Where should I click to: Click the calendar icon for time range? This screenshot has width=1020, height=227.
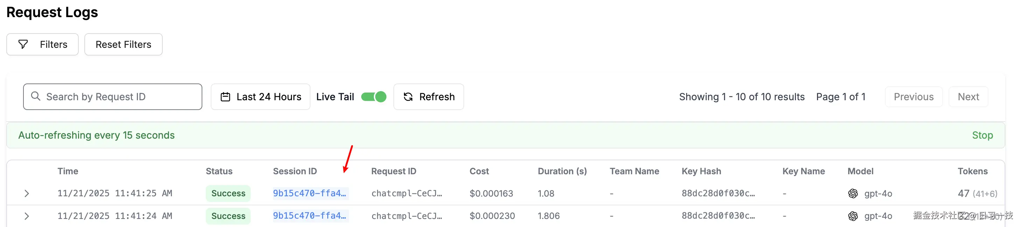pos(225,97)
